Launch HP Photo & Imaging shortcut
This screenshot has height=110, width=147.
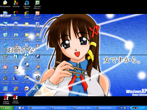click(x=16, y=56)
